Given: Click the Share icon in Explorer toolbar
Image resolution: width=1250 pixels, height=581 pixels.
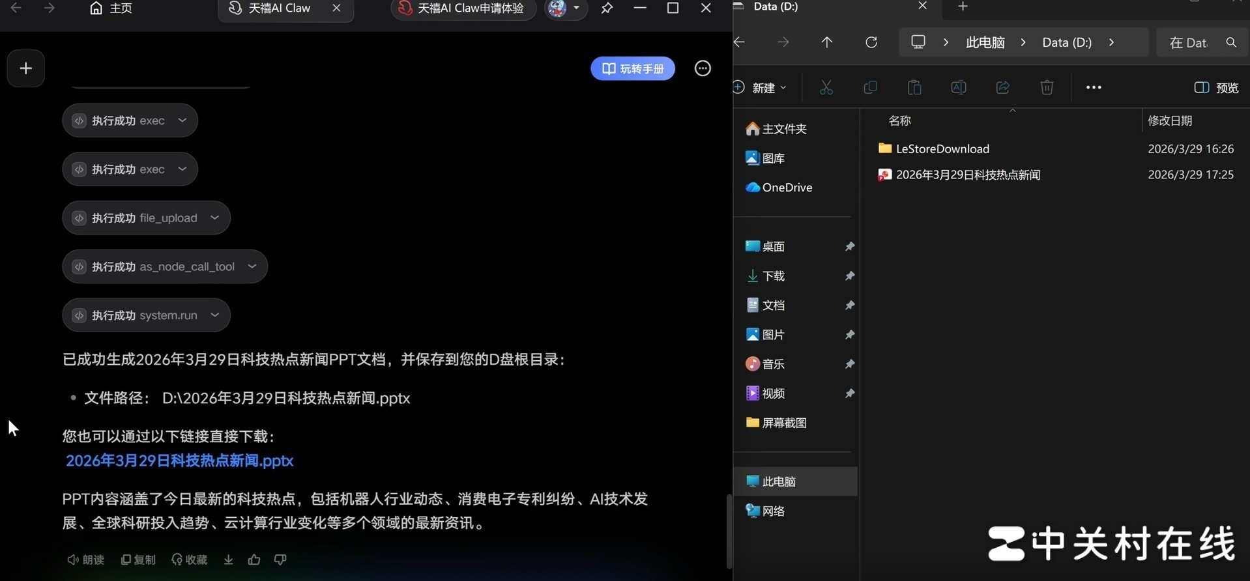Looking at the screenshot, I should [x=1002, y=87].
